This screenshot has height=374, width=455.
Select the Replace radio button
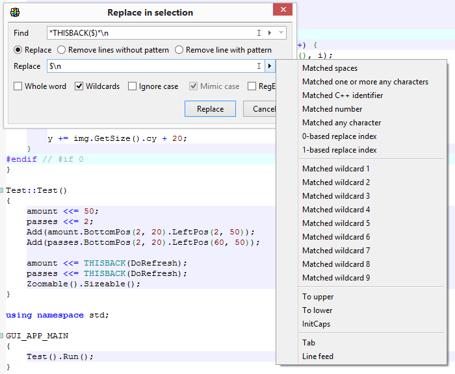coord(18,50)
